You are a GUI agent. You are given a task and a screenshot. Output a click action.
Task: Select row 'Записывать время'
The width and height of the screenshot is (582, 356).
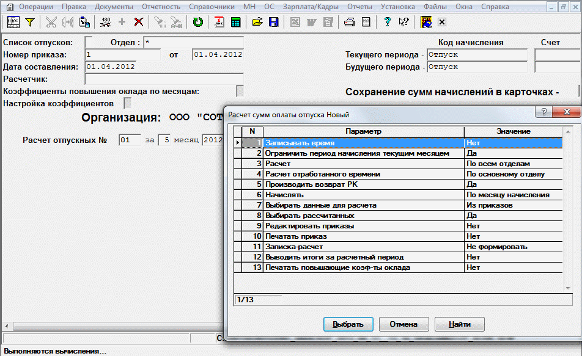point(398,143)
